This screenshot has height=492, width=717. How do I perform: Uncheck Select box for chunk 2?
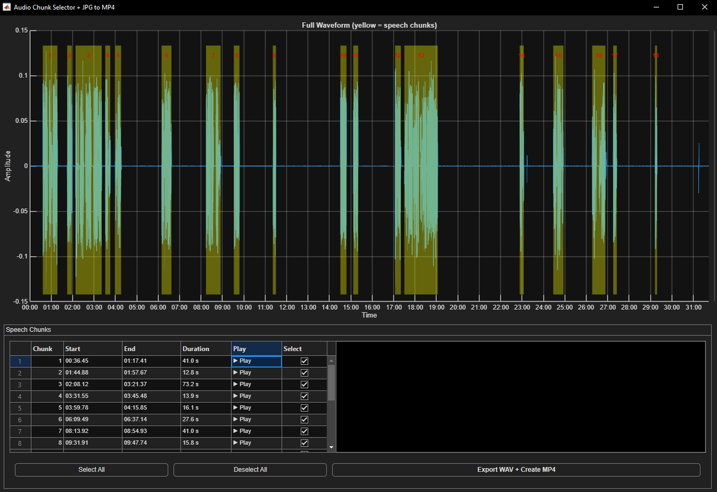(x=305, y=373)
